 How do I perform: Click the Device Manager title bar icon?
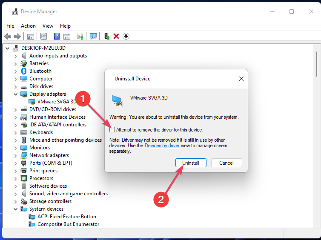click(15, 11)
